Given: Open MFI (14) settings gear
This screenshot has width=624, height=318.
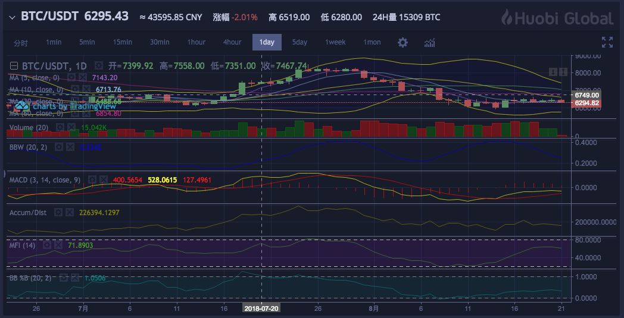Looking at the screenshot, I should pos(47,245).
